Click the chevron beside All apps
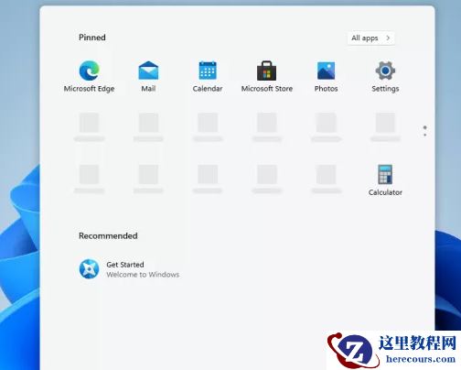This screenshot has width=461, height=370. pyautogui.click(x=388, y=38)
